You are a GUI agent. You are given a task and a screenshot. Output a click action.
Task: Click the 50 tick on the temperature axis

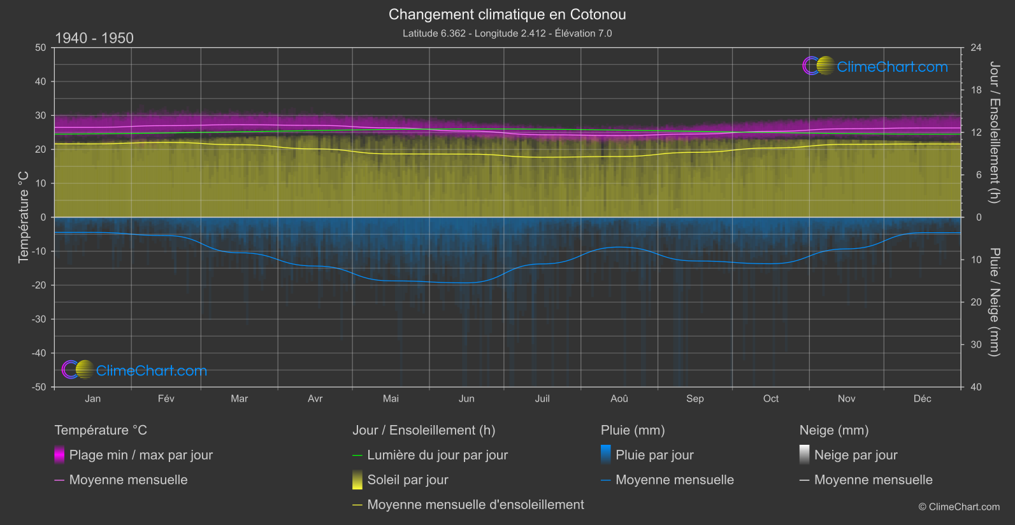tap(41, 48)
